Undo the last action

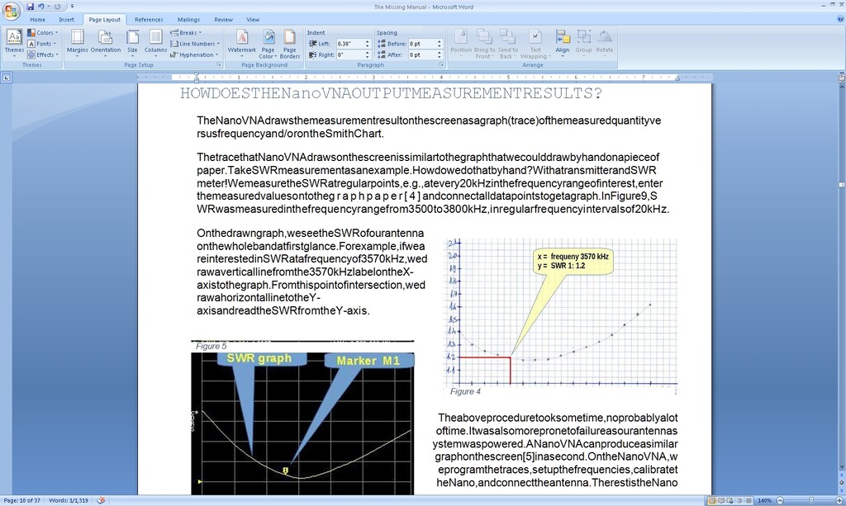coord(41,7)
